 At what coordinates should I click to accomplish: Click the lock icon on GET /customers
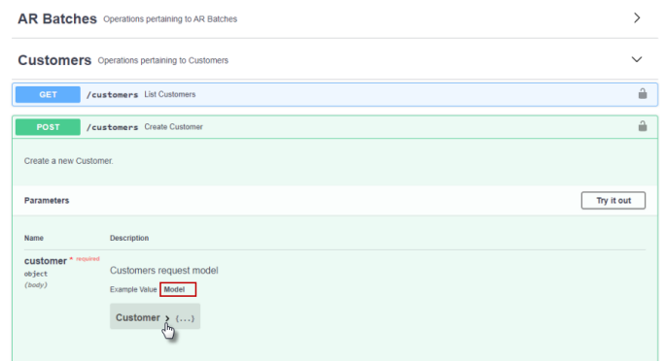[643, 93]
